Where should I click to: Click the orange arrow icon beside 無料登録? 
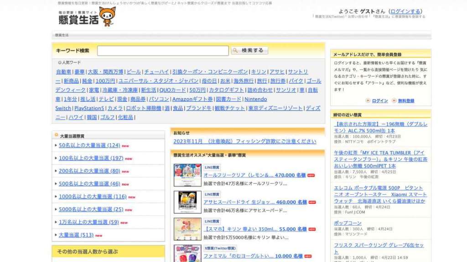click(394, 101)
